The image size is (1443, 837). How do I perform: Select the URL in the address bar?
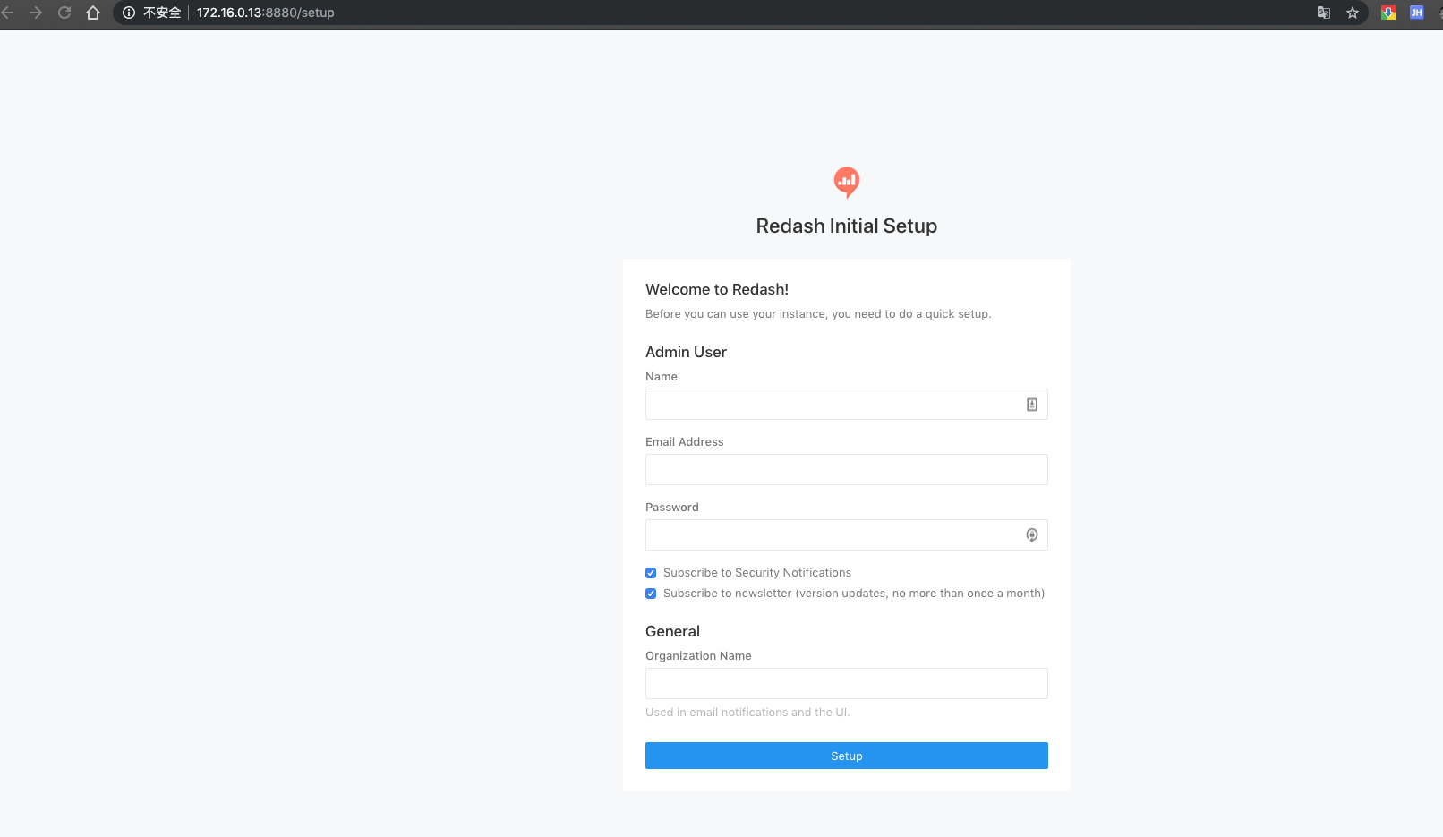[x=266, y=13]
